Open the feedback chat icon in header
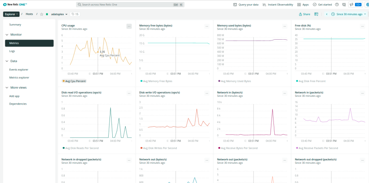 coord(344,4)
